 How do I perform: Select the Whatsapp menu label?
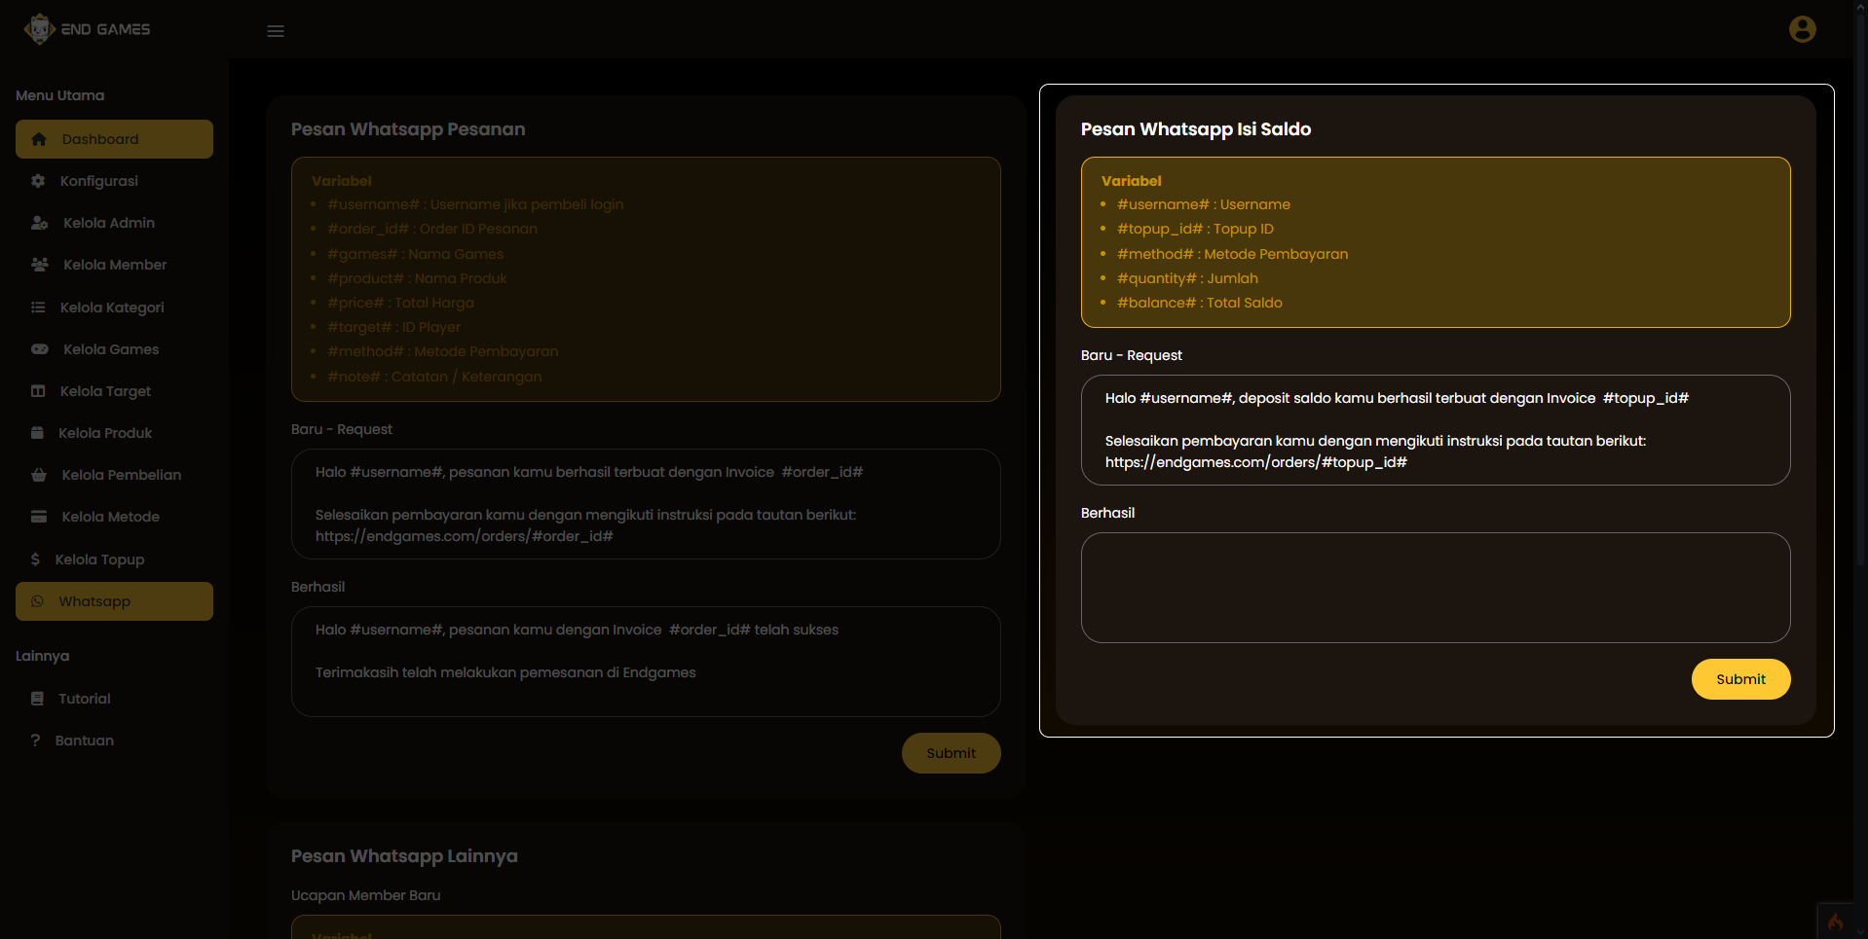(94, 601)
